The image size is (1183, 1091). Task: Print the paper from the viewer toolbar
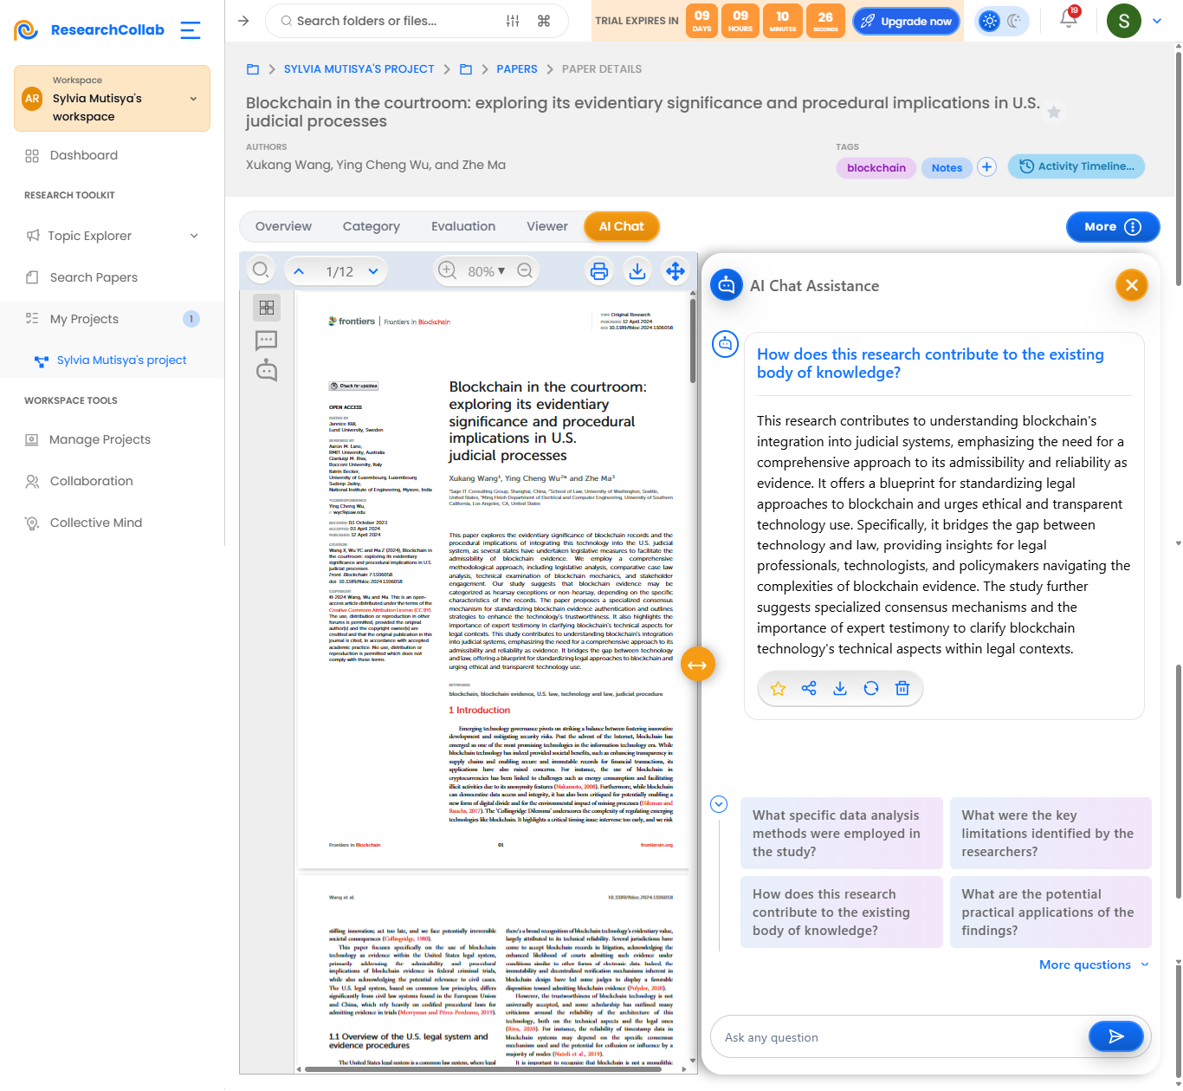click(599, 271)
